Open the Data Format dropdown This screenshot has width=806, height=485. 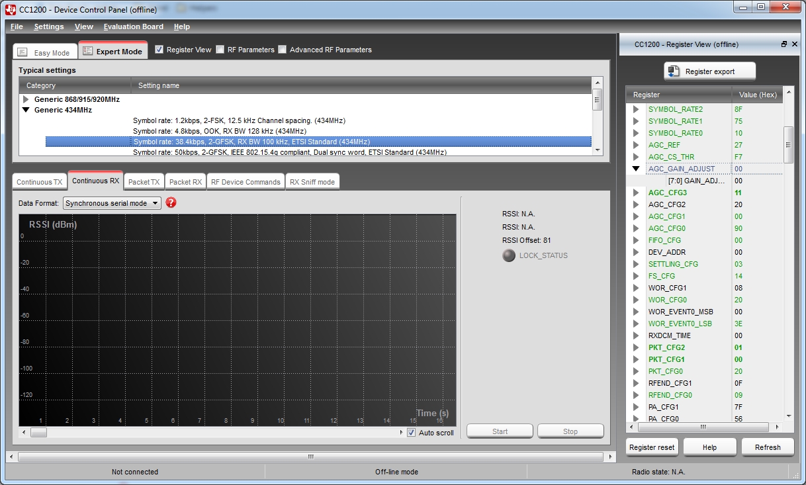click(112, 203)
